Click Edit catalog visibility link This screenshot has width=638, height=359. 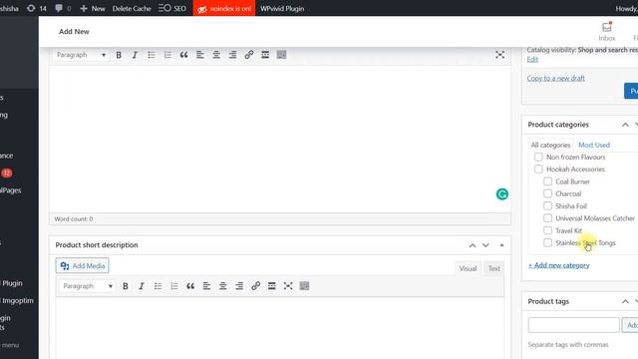pos(532,60)
